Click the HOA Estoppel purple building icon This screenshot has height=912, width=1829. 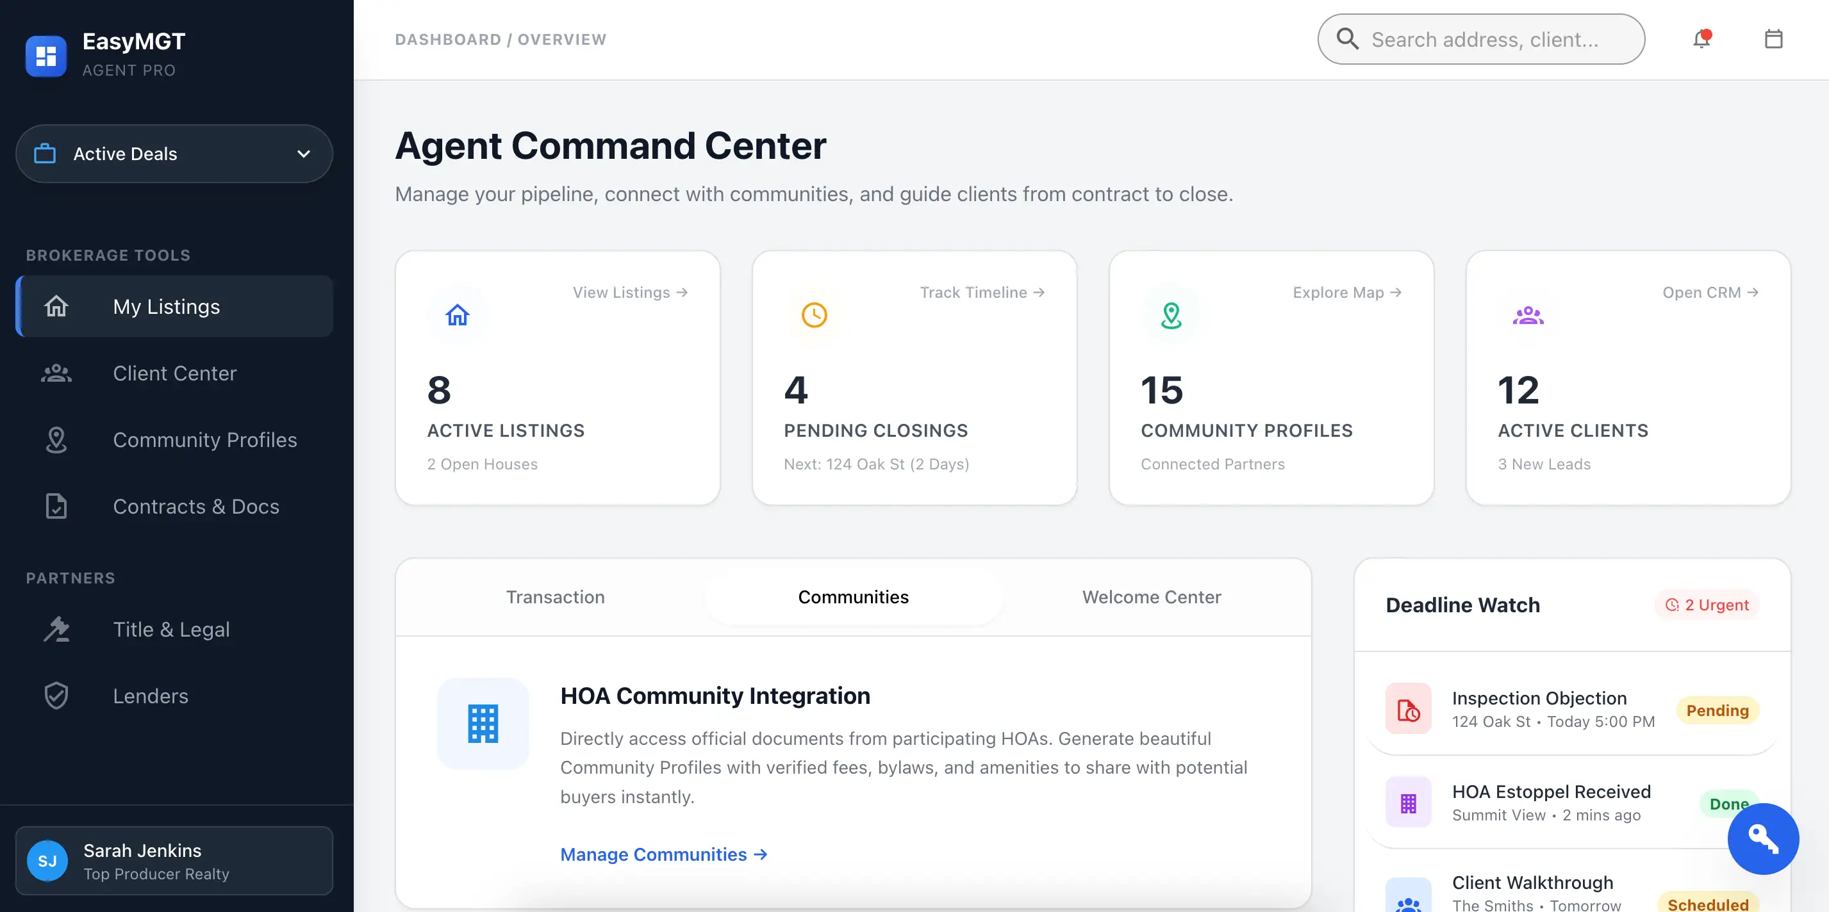click(1408, 802)
